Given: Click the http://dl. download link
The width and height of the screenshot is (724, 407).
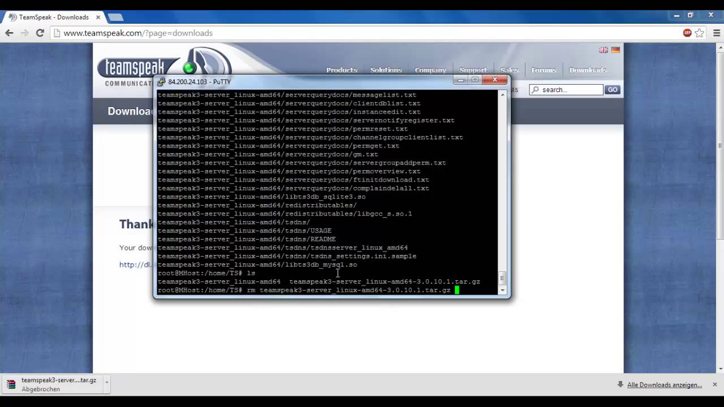Looking at the screenshot, I should coord(136,265).
